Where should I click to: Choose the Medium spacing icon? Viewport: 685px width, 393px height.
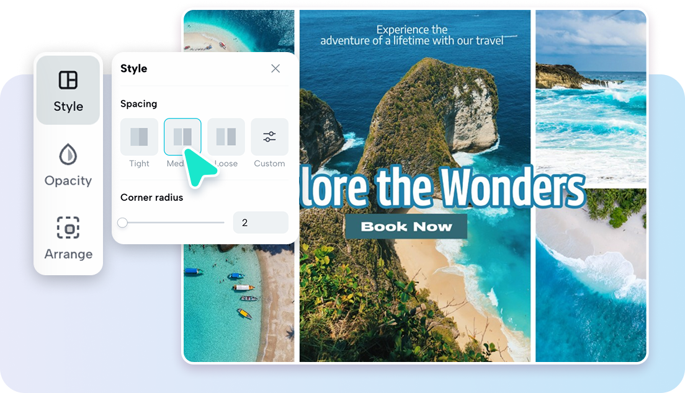[182, 136]
